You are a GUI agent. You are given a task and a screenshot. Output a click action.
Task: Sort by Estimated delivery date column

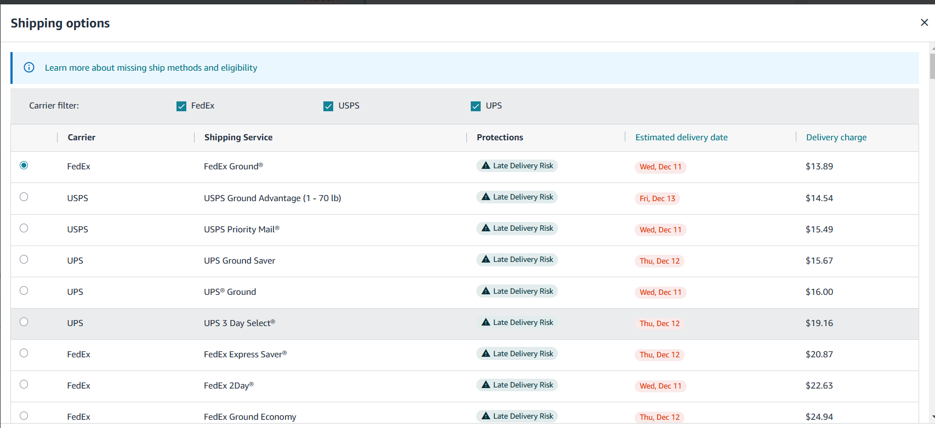[681, 138]
